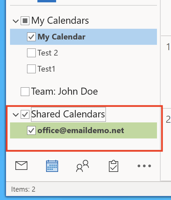Image resolution: width=171 pixels, height=200 pixels.
Task: Check the Test1 calendar checkbox
Action: (x=31, y=69)
